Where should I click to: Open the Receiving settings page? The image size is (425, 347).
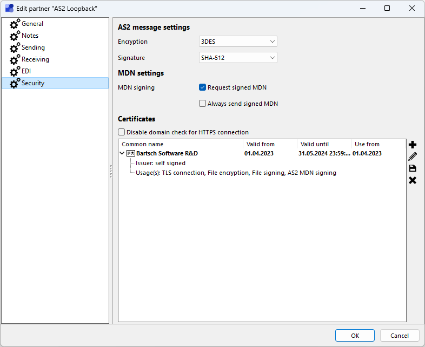tap(35, 59)
